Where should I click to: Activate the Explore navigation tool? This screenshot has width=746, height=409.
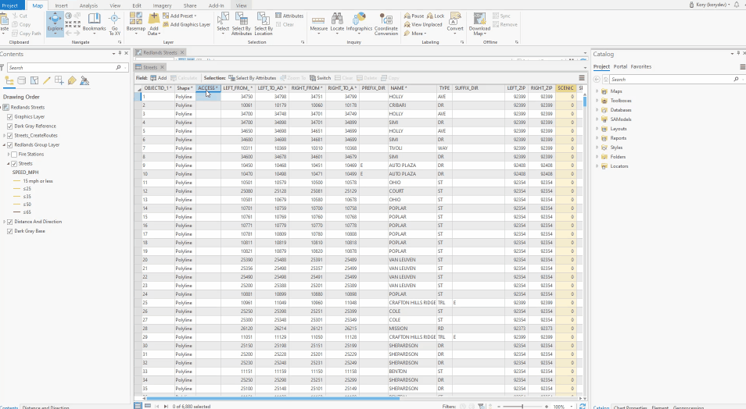pyautogui.click(x=55, y=23)
